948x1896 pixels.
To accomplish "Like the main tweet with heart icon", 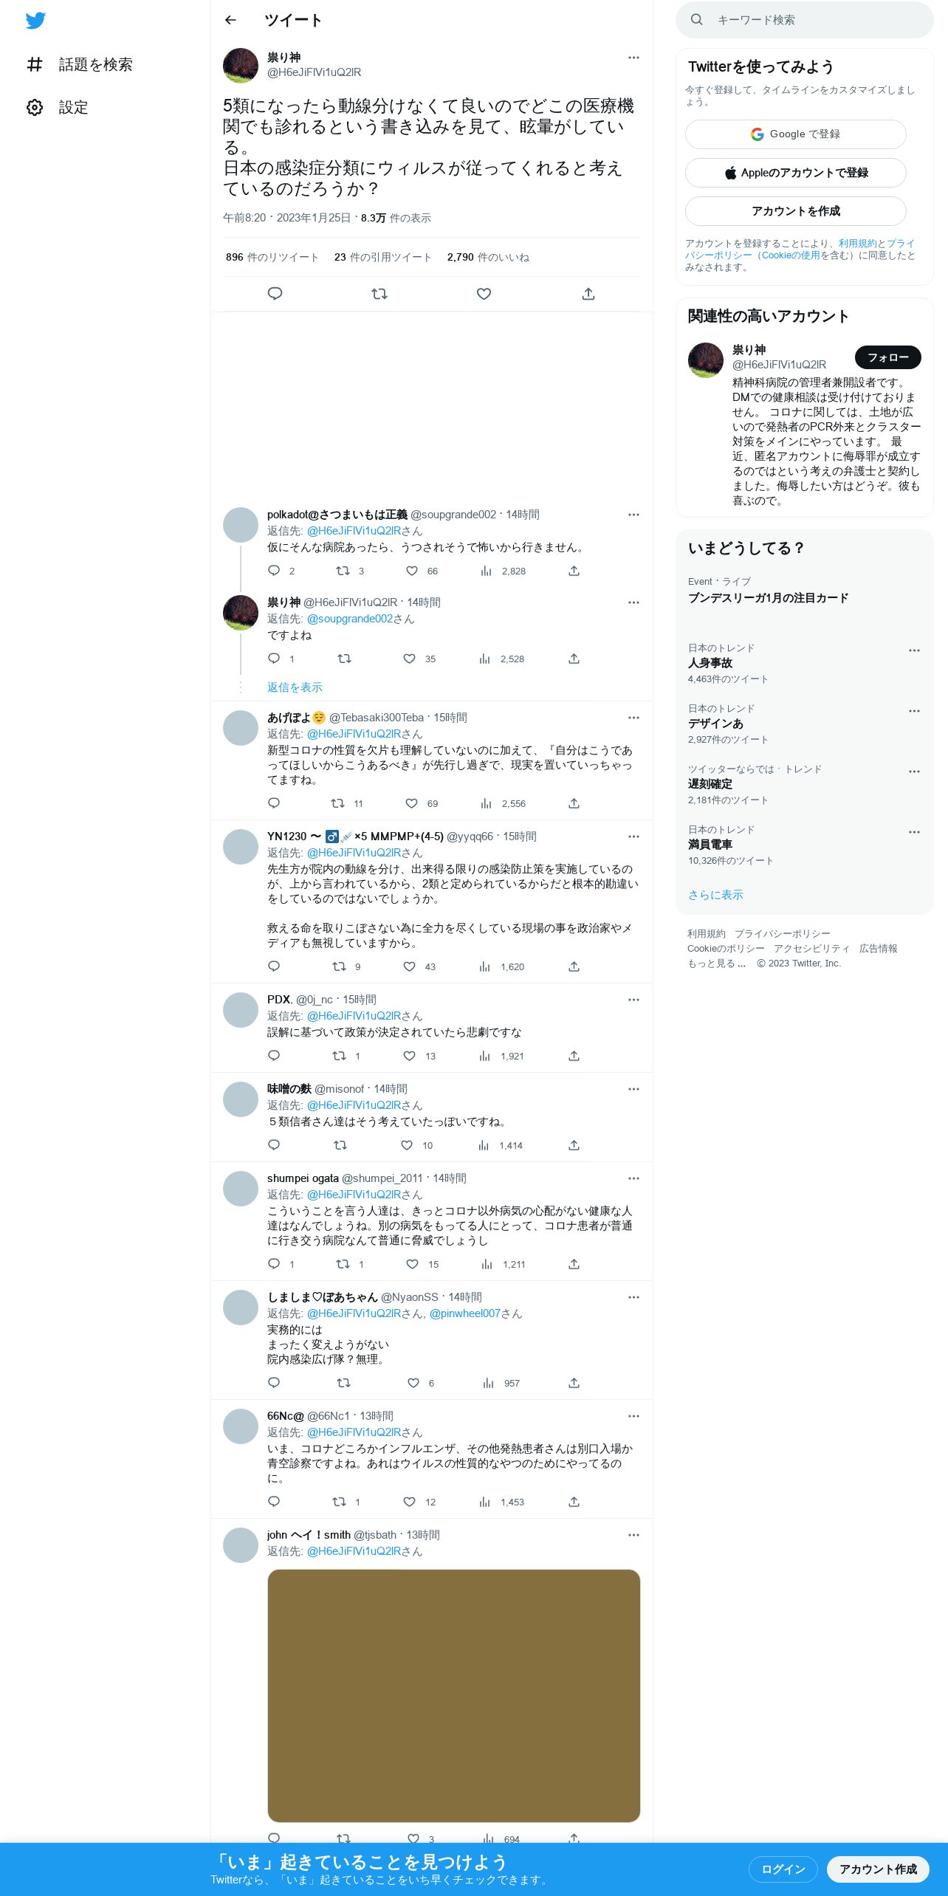I will 484,294.
